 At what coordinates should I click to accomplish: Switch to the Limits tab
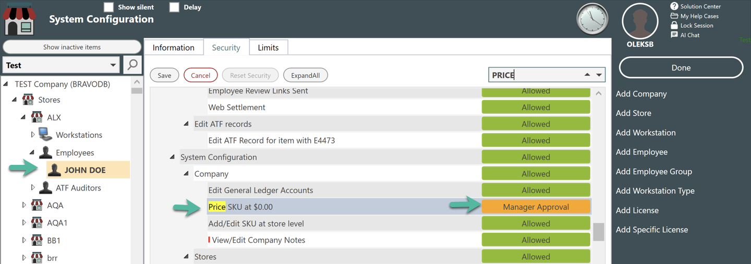268,47
